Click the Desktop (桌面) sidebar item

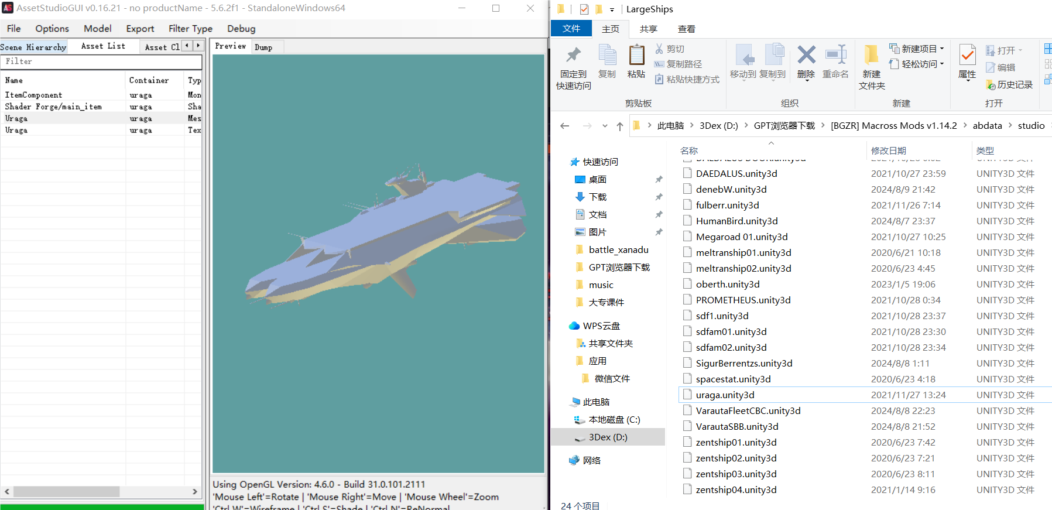pos(597,179)
